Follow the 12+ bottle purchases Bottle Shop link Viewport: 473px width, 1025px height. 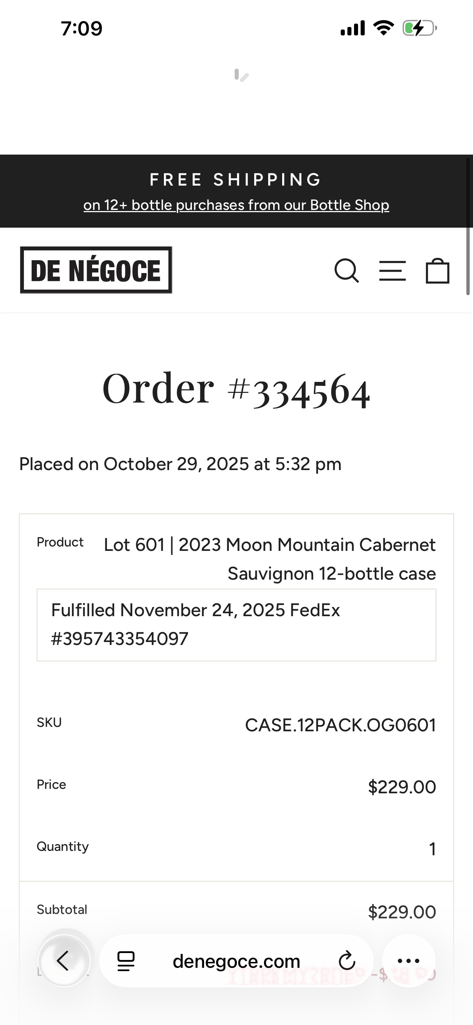point(236,205)
